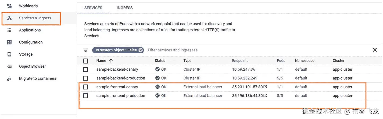Open the filter list icon
This screenshot has width=383, height=119.
tap(85, 50)
